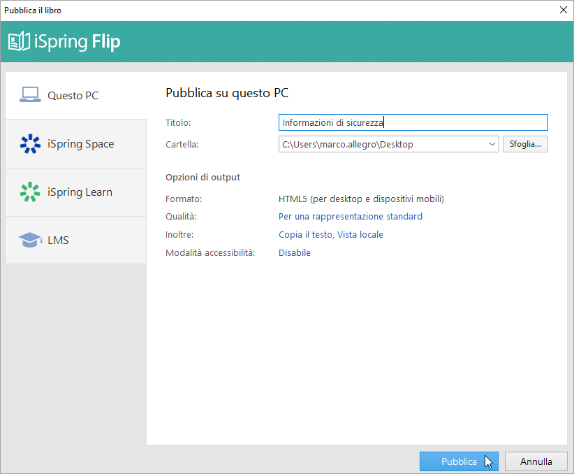
Task: Close the Pubblica il libro dialog
Action: [563, 10]
